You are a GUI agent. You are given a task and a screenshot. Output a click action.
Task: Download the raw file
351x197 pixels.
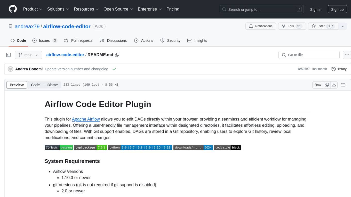click(x=334, y=85)
